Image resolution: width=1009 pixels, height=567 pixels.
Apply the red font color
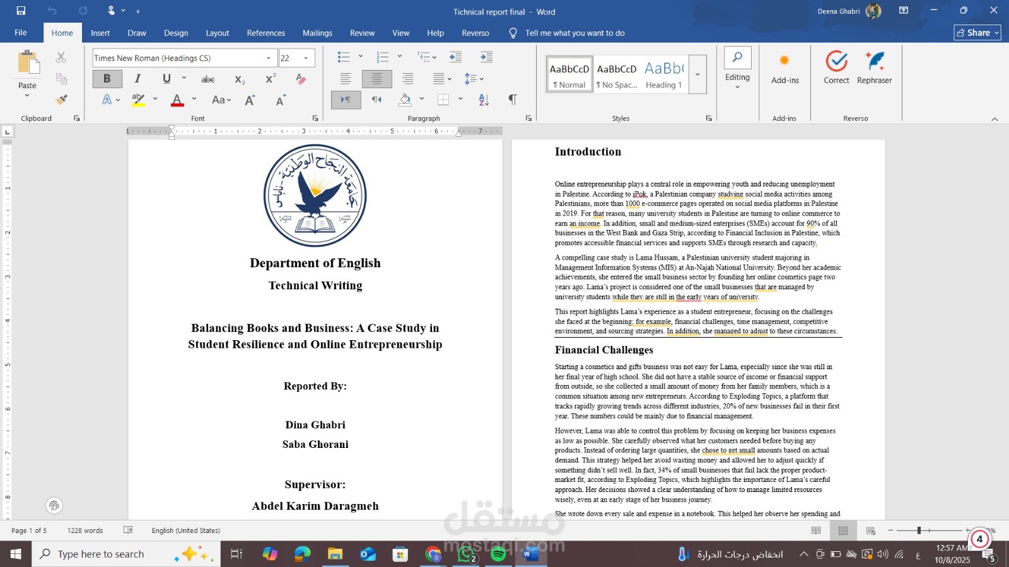tap(177, 100)
